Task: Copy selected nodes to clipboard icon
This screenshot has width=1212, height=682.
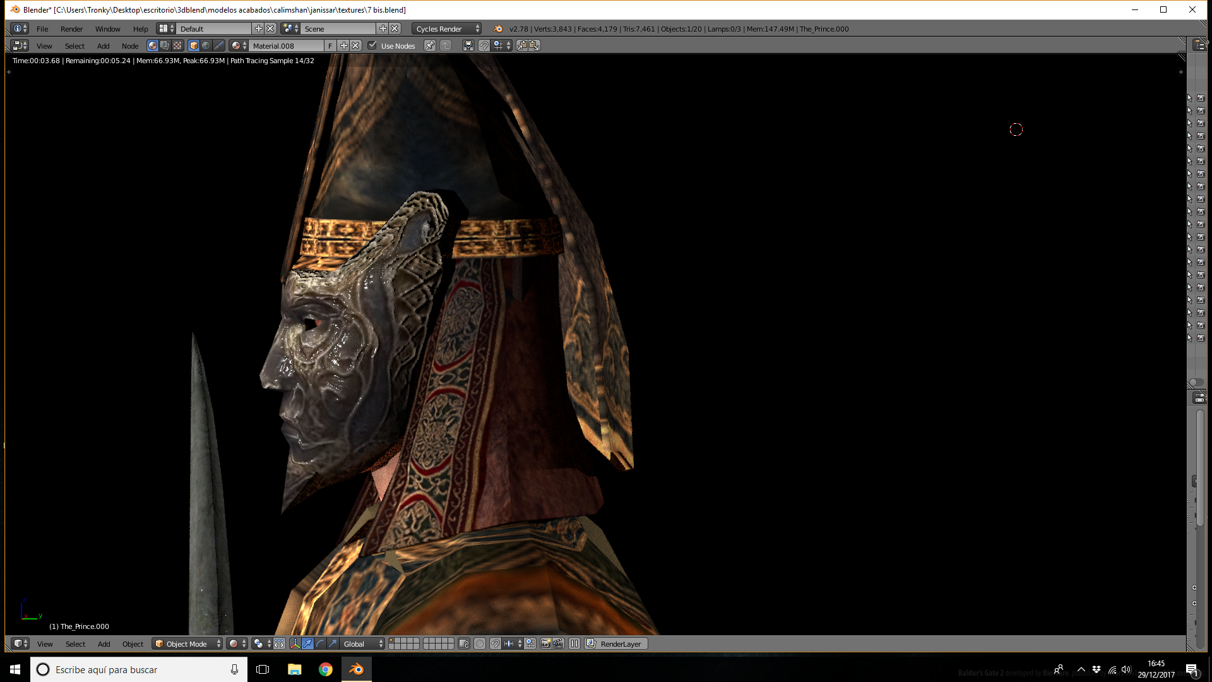Action: tap(522, 45)
